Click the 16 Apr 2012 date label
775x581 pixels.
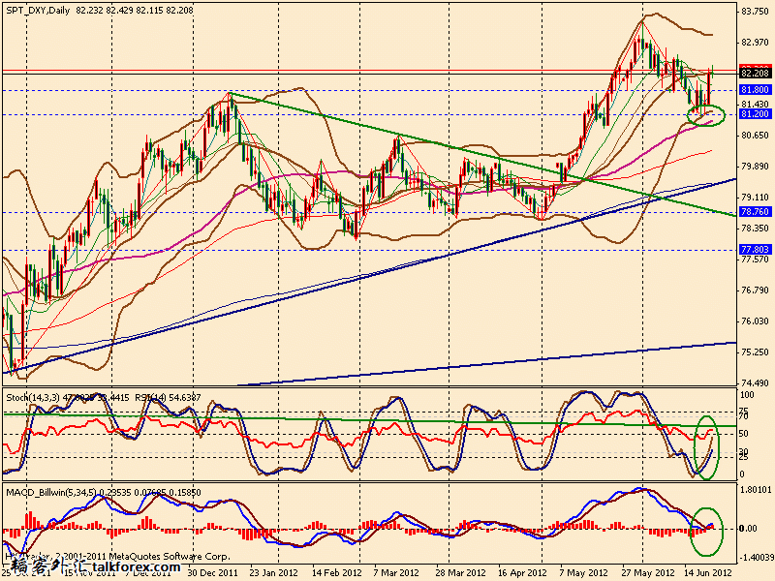click(x=522, y=573)
